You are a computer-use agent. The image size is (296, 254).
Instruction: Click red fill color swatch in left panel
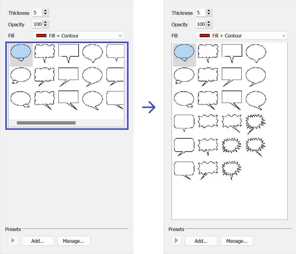pos(41,36)
